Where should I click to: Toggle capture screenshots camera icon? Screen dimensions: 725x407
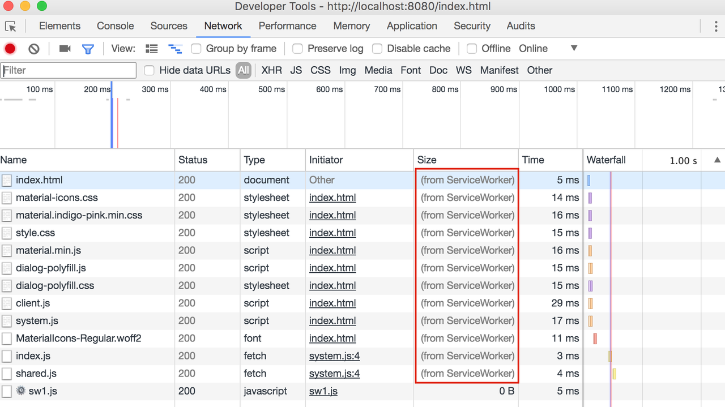(x=65, y=49)
